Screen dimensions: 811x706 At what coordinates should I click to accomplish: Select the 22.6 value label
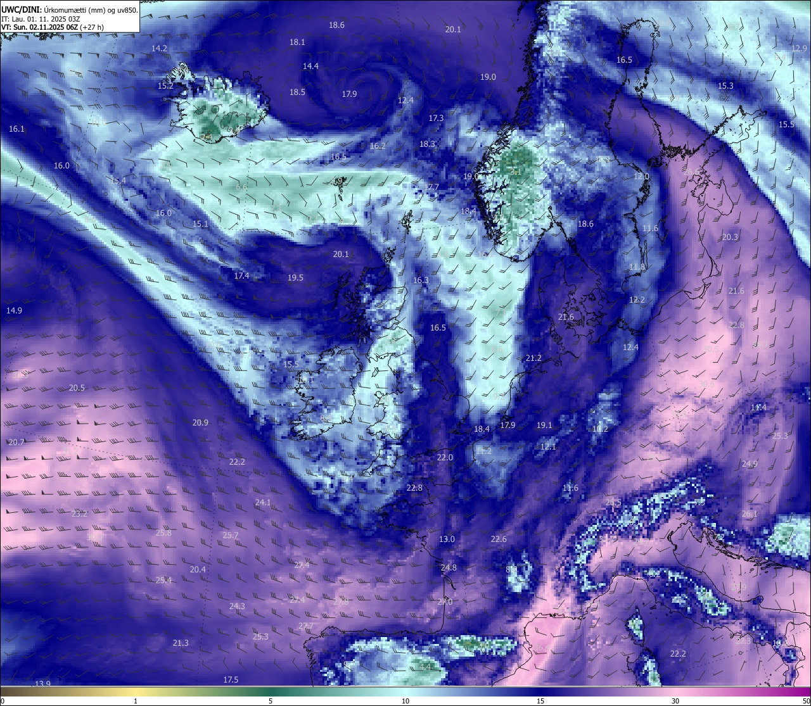(499, 539)
